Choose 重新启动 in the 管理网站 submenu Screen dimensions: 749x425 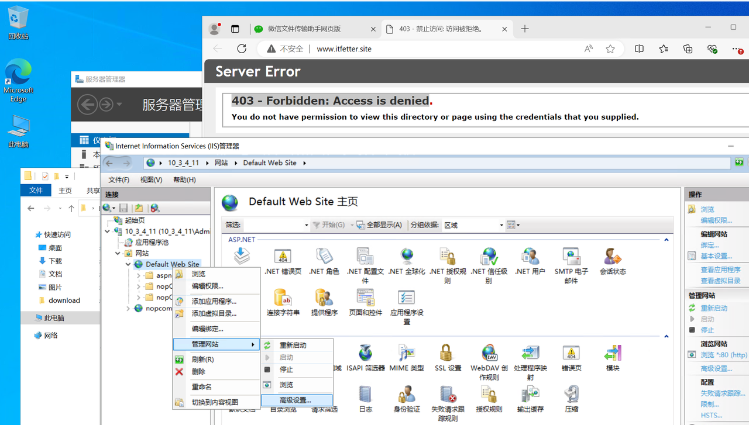[296, 345]
